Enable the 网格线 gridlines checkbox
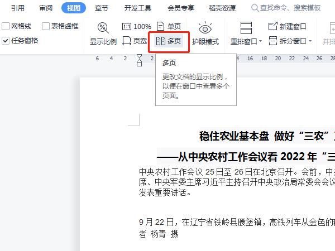The width and height of the screenshot is (335, 251). pyautogui.click(x=6, y=27)
